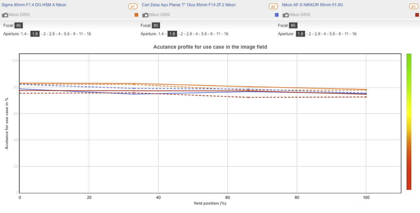This screenshot has width=420, height=213.
Task: Open the Sigma 85mm F1.4 DG HSM A link
Action: tap(33, 5)
